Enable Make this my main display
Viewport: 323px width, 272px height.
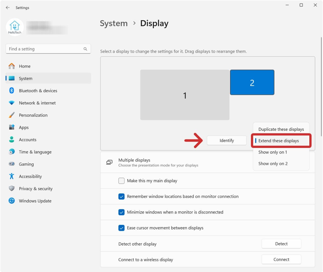click(x=121, y=181)
